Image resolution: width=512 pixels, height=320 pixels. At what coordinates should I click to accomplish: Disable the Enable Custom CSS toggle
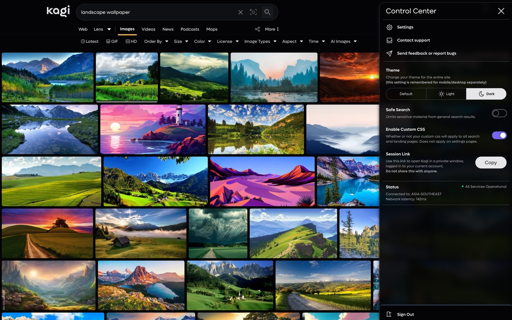pyautogui.click(x=499, y=135)
